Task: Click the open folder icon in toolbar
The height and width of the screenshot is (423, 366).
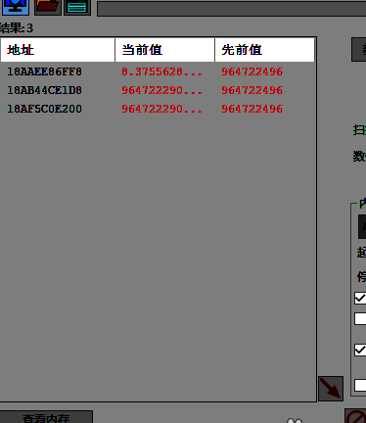Action: click(48, 7)
